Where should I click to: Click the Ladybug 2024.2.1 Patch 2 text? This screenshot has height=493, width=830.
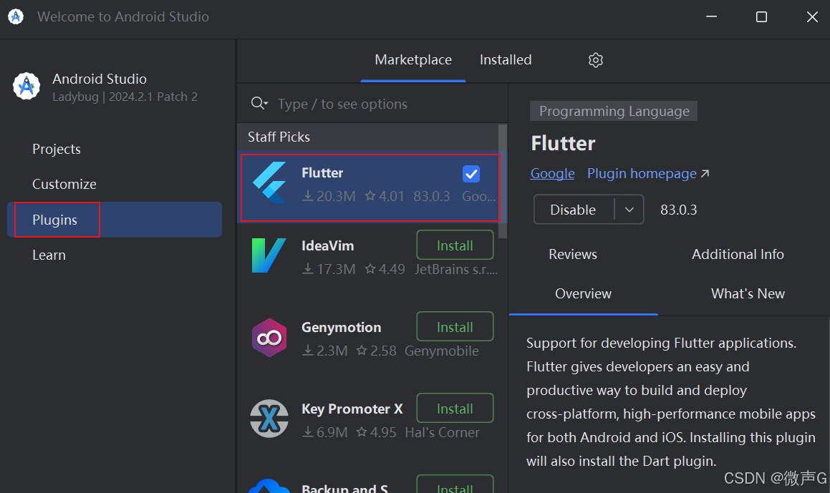tap(125, 97)
